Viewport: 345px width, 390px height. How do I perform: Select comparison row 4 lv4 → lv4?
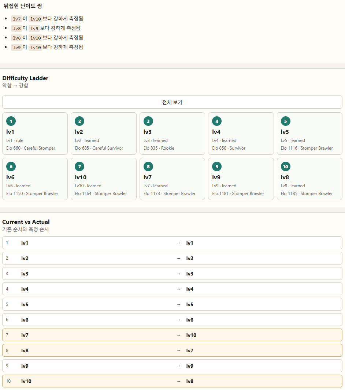[x=172, y=289]
